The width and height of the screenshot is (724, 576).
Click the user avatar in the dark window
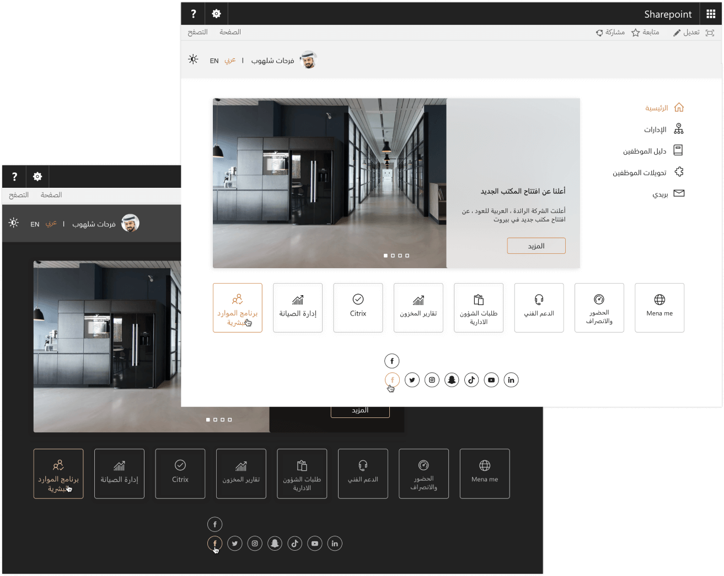pos(130,223)
